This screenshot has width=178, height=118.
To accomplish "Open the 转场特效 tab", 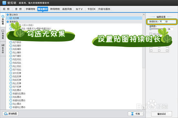I will coord(55,9).
